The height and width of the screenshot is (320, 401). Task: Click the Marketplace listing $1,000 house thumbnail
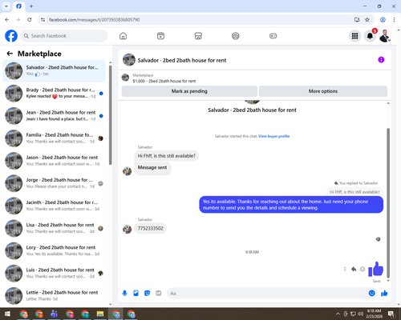point(125,78)
